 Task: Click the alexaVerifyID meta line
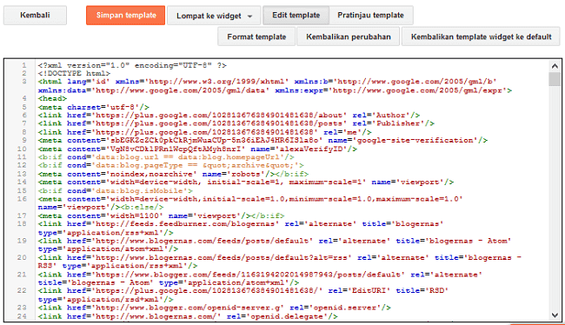(197, 149)
